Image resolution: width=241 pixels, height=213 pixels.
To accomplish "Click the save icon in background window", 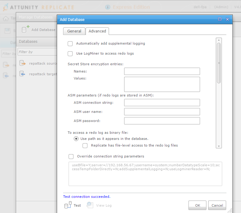I will [x=7, y=31].
